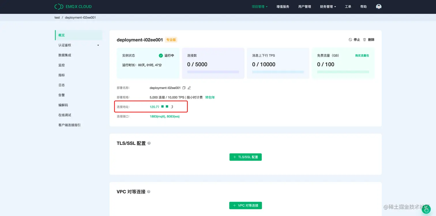The width and height of the screenshot is (436, 216).
Task: Open the help tooltip beside TLS/SSL 配置
Action: point(149,143)
